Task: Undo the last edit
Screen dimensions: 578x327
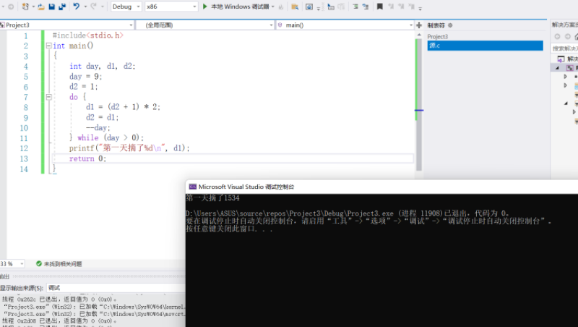Action: 77,7
